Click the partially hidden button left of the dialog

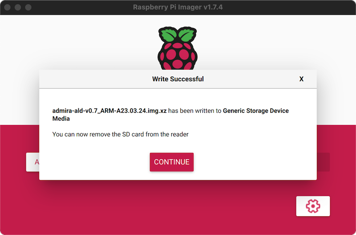(32, 162)
